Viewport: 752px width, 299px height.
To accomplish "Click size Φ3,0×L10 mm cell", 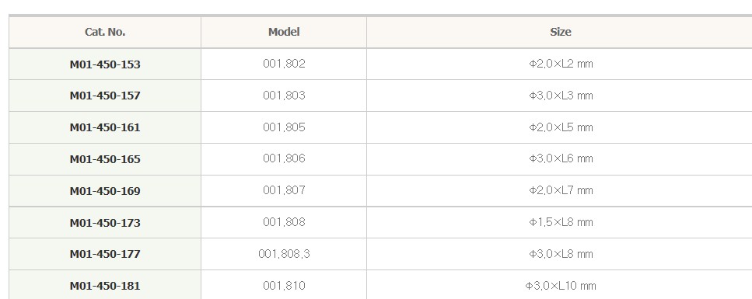I will tap(561, 286).
